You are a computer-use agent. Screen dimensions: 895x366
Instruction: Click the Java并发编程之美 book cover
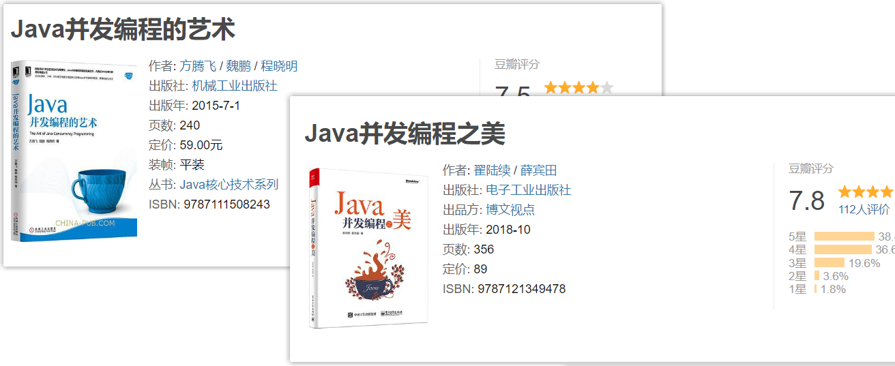coord(368,248)
